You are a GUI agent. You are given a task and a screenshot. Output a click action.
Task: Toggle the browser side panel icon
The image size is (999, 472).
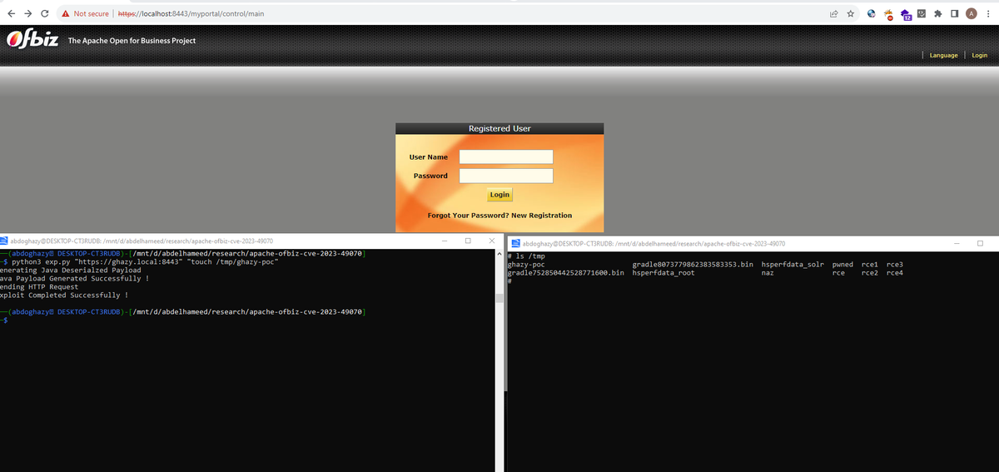pyautogui.click(x=954, y=13)
